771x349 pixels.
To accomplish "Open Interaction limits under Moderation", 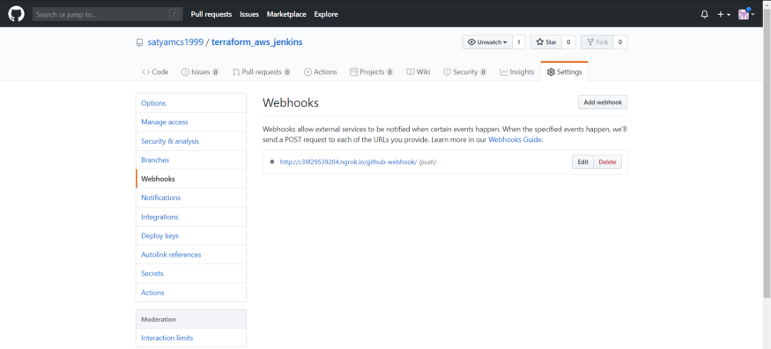I will 191,338.
